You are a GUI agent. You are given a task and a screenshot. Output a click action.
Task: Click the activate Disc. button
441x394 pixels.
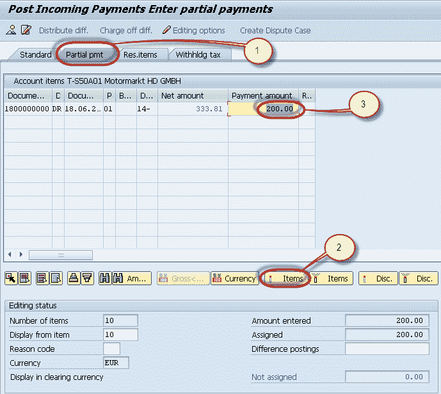click(x=378, y=278)
